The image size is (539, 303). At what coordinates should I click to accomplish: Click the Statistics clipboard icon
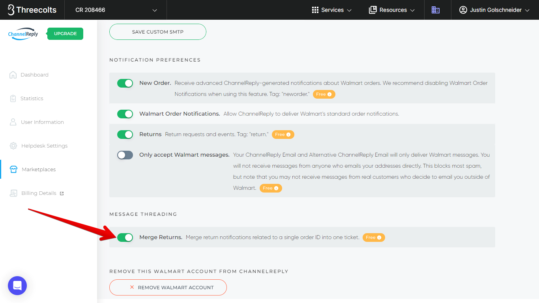click(13, 98)
